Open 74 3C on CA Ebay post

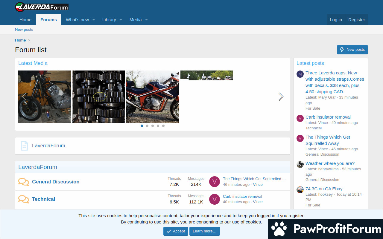click(x=324, y=189)
